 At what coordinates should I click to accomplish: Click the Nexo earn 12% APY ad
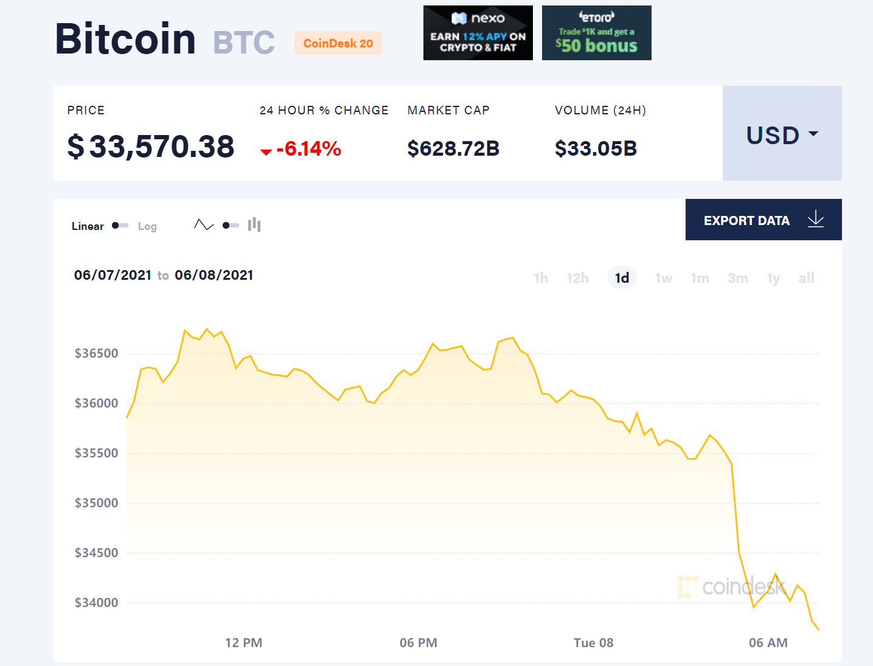[x=478, y=33]
